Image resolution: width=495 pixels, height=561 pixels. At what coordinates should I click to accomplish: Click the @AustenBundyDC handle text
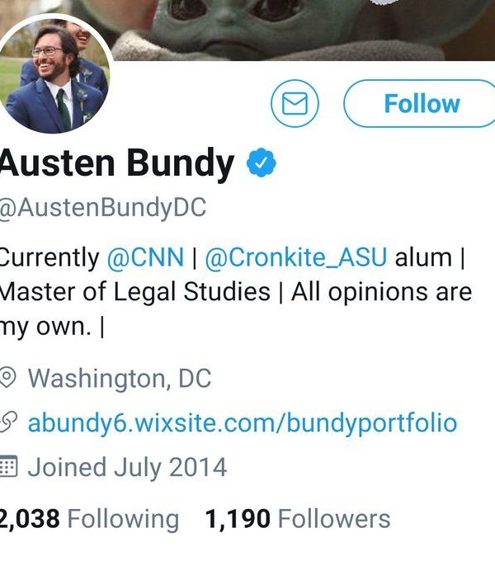point(101,209)
